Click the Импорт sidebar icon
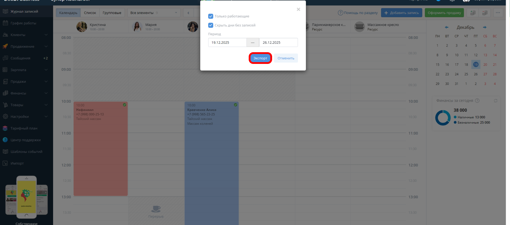510x225 pixels. click(5, 163)
